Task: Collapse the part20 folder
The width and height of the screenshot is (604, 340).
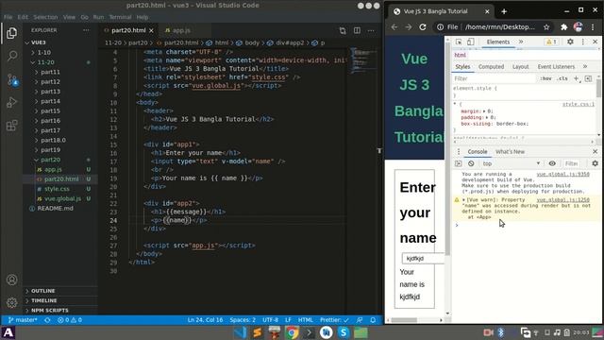Action: pyautogui.click(x=50, y=160)
